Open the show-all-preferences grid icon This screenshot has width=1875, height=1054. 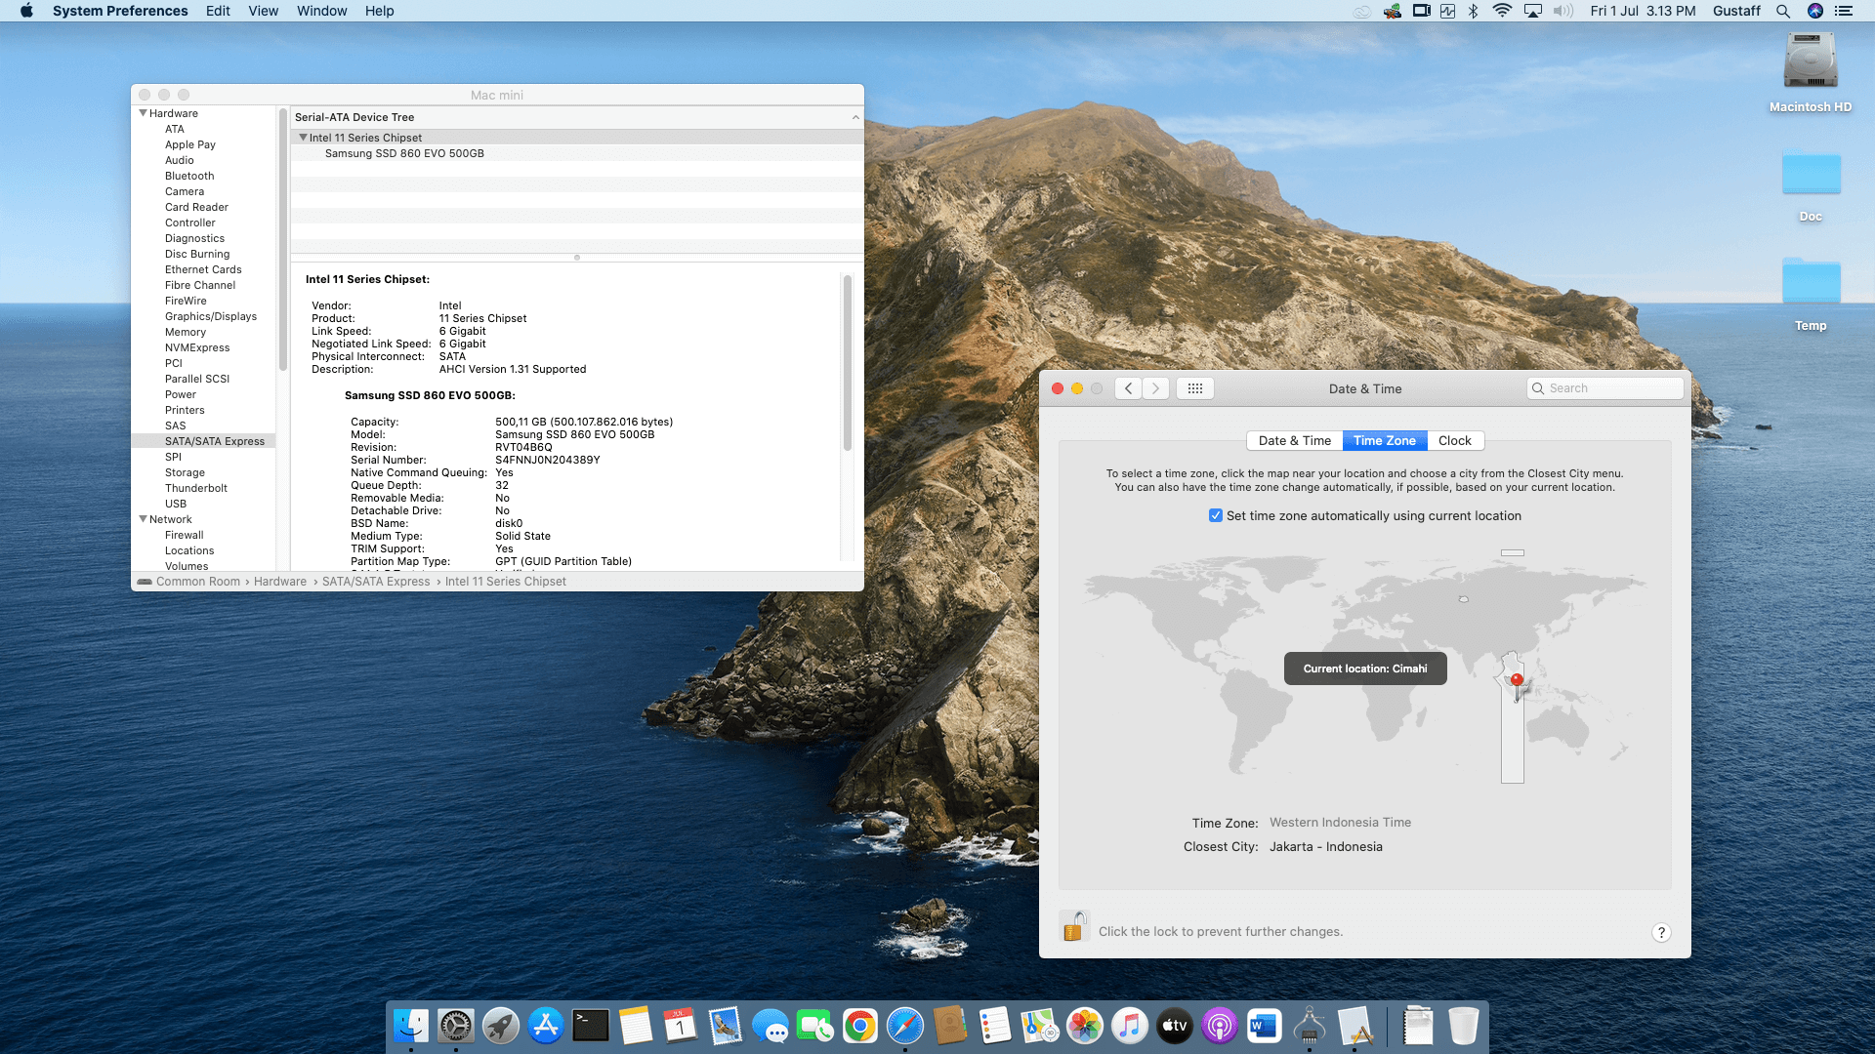point(1194,387)
